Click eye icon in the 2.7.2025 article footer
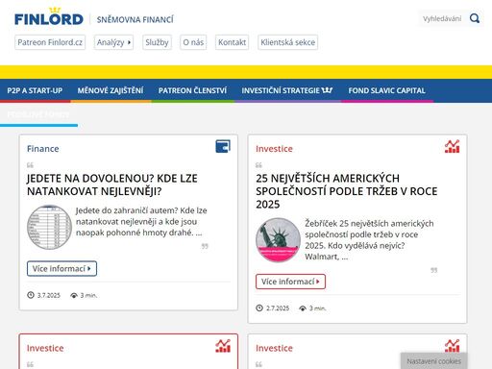Screen dimensions: 492x369 (303, 308)
